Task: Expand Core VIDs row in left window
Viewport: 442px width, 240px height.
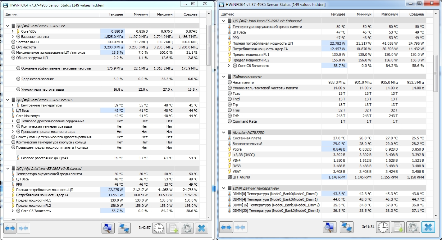Action: [13, 31]
